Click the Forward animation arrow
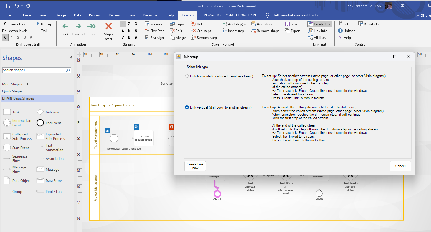The height and width of the screenshot is (232, 431). (78, 27)
